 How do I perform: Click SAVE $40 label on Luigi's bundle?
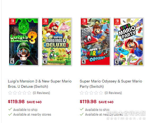click(34, 102)
